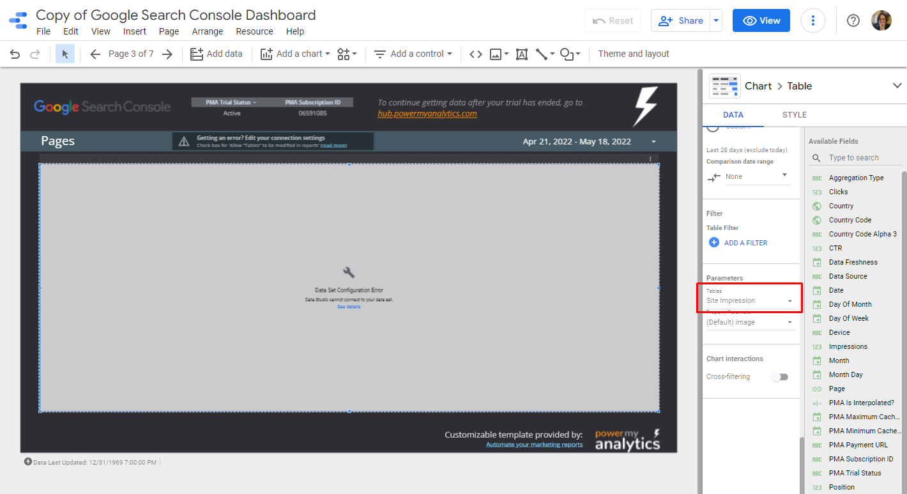Toggle the Cross-filtering switch
The image size is (907, 494).
point(779,377)
